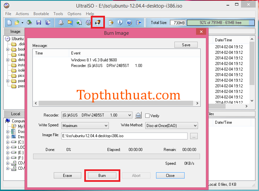259x191 pixels.
Task: Click the Exit door toolbar icon
Action: pos(138,23)
